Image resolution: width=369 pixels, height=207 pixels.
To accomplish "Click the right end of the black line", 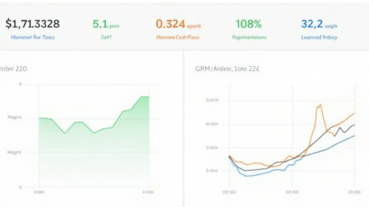I will click(354, 125).
